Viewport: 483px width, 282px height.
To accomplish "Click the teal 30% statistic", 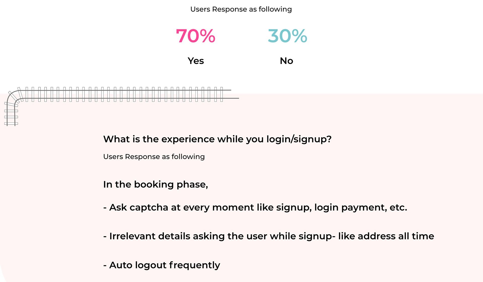I will pos(287,36).
